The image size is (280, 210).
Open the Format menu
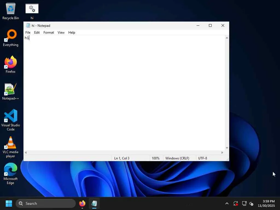(49, 33)
